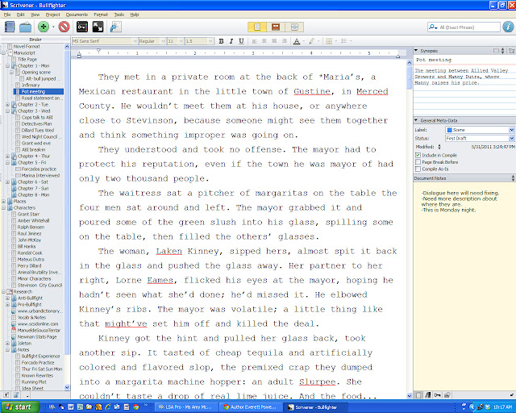Toggle the Binder panel toolbar icon
Screen dimensions: 516x413
click(x=10, y=27)
